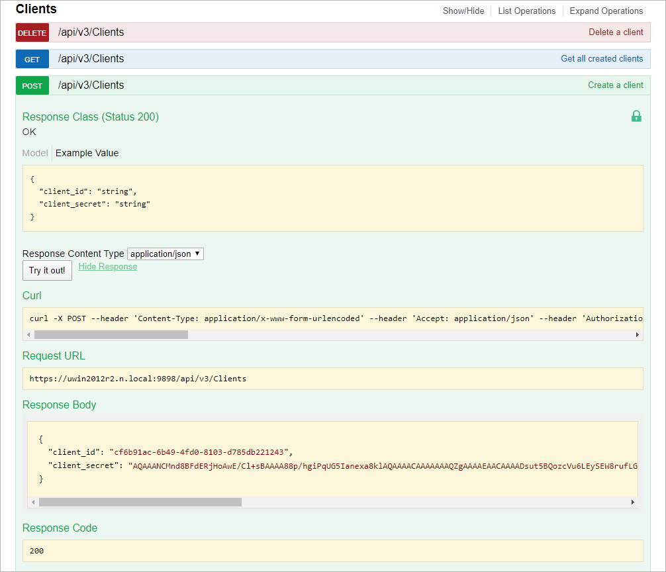
Task: Click the red DELETE method badge
Action: pos(32,32)
